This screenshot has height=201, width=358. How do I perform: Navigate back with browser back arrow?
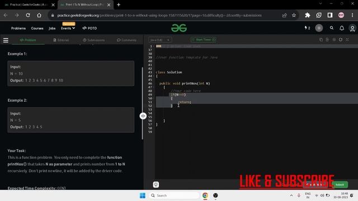pyautogui.click(x=6, y=15)
